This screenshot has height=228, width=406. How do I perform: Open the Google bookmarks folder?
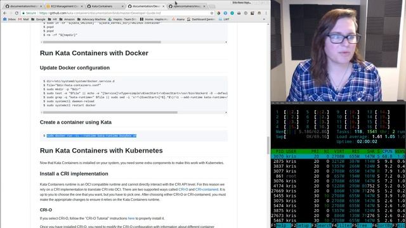pyautogui.click(x=38, y=19)
